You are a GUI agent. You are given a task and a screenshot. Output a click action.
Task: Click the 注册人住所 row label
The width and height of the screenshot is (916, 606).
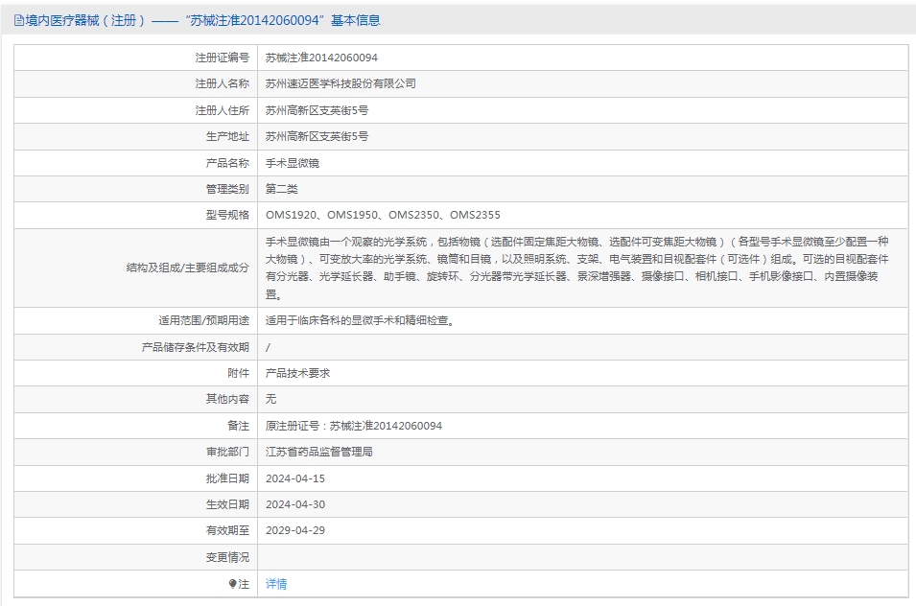[x=222, y=110]
